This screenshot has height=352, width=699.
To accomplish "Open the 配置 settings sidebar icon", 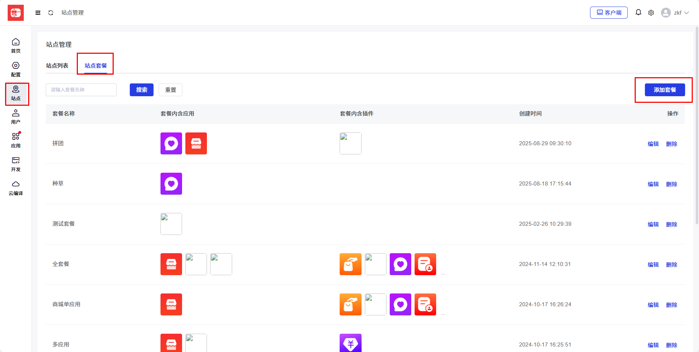I will pos(16,69).
